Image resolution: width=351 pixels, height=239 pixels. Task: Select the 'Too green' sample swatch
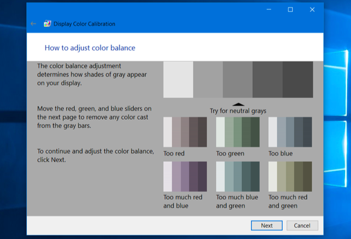(x=238, y=132)
